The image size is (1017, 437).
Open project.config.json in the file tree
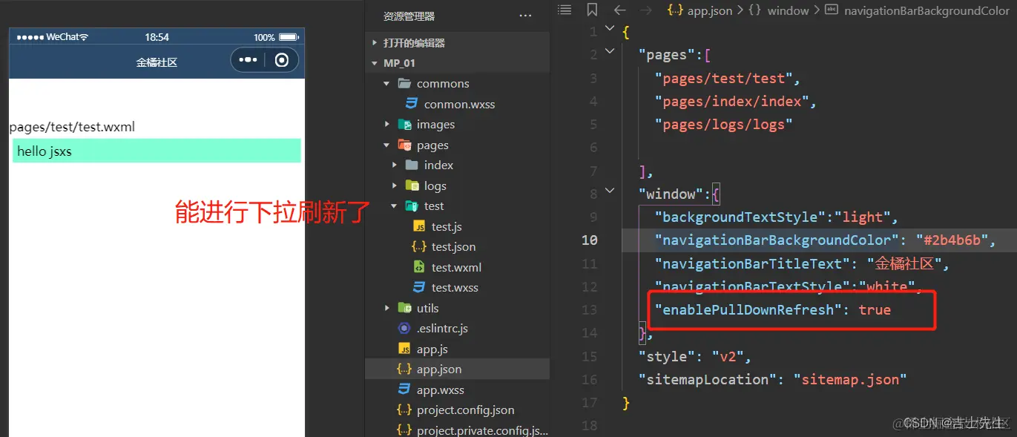click(465, 410)
